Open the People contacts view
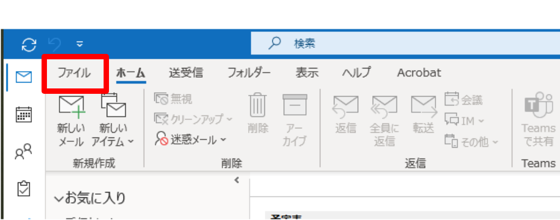The height and width of the screenshot is (220, 560). 23,152
